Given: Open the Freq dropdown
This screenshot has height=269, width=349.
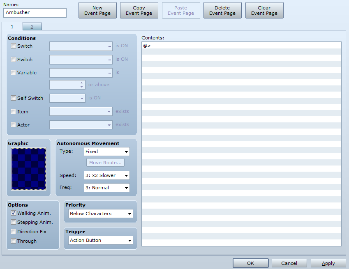Looking at the screenshot, I should 106,188.
